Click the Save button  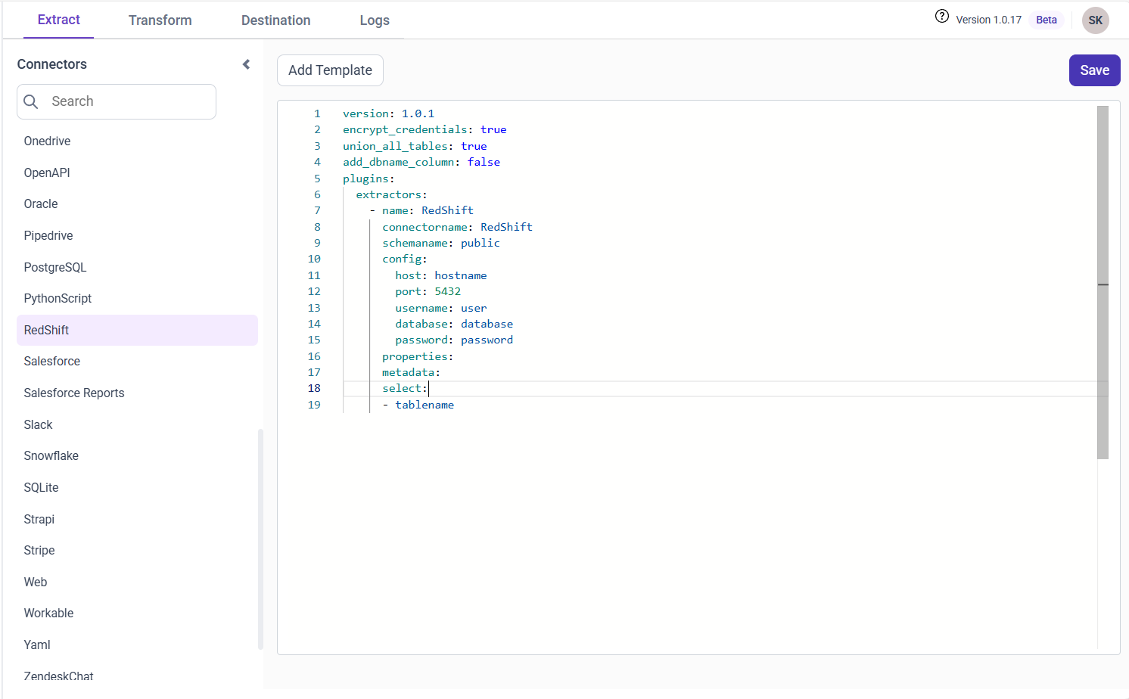click(x=1094, y=70)
